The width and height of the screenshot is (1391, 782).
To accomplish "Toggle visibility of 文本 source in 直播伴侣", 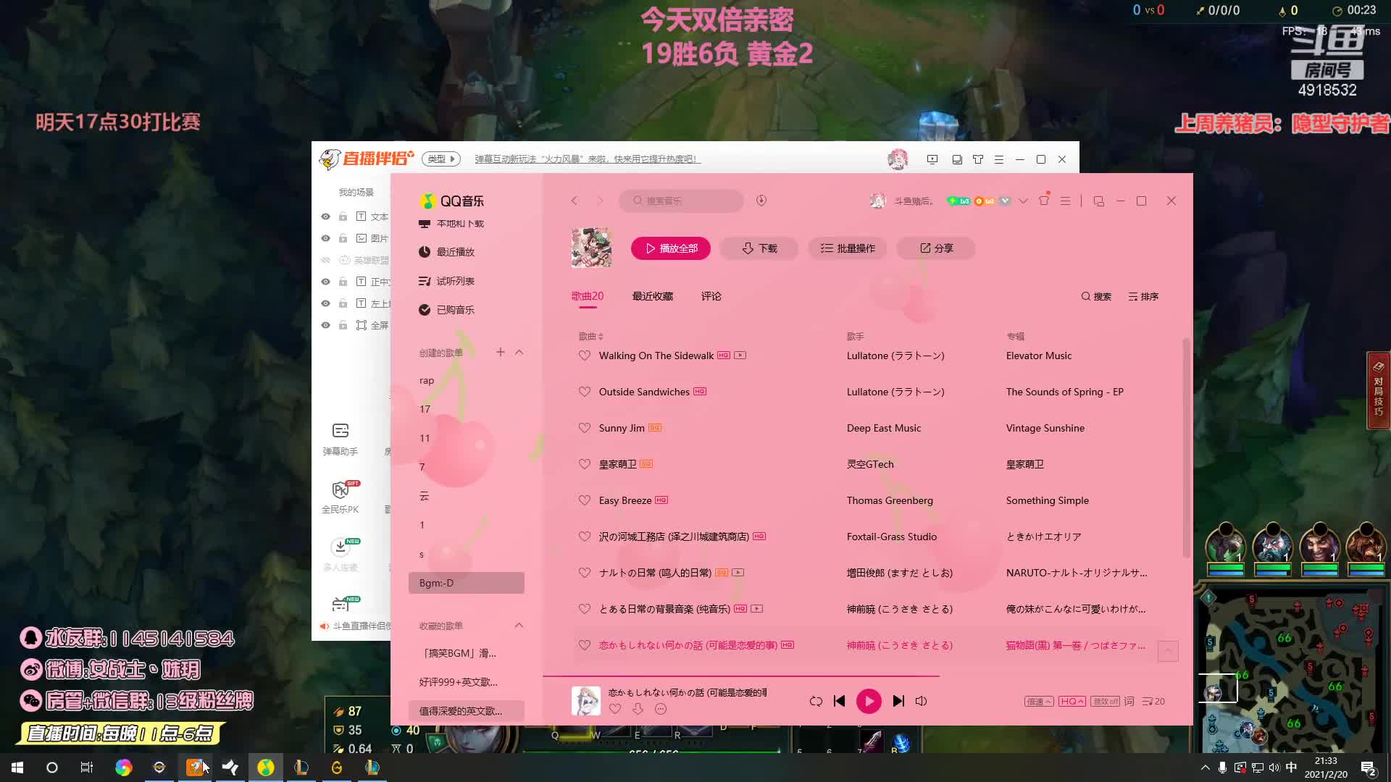I will point(325,216).
